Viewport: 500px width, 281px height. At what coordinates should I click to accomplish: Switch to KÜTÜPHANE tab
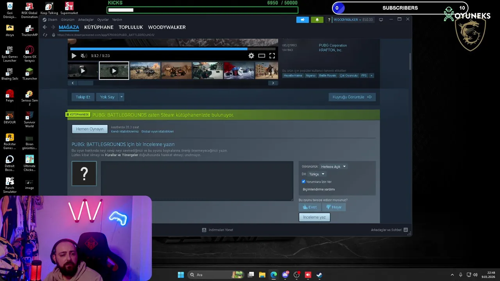(x=99, y=27)
